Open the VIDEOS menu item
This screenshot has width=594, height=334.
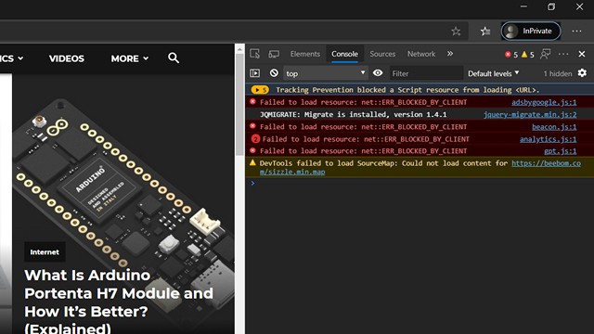tap(67, 58)
